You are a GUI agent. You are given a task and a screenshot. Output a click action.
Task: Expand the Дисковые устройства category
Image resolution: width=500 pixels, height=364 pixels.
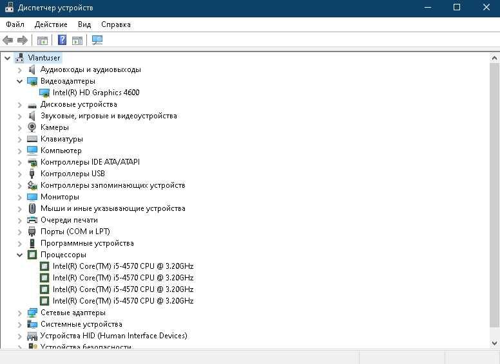point(19,104)
